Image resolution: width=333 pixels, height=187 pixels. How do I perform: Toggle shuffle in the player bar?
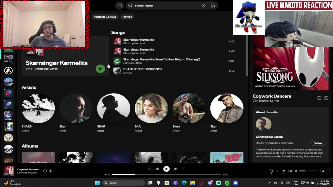(149, 169)
